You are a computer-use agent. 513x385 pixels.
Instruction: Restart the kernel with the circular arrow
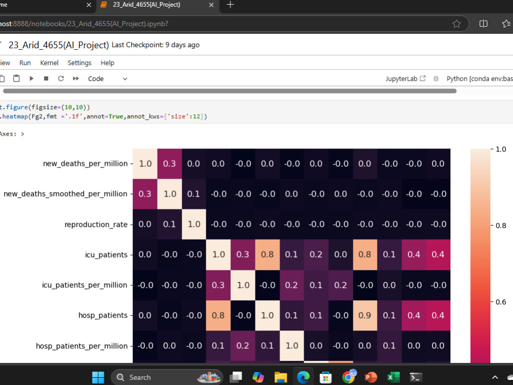[x=61, y=79]
